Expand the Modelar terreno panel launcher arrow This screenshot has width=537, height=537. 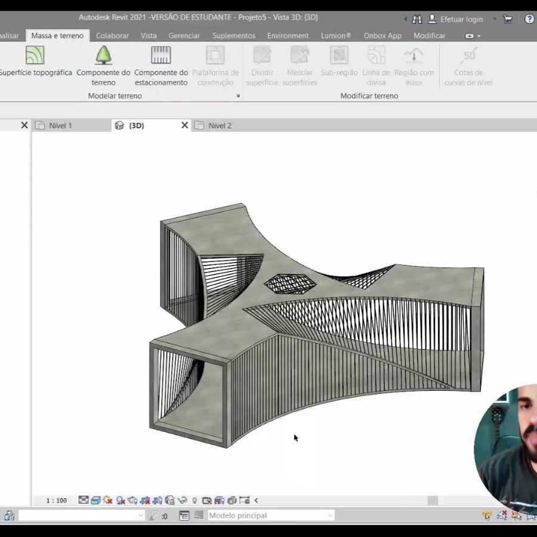(x=238, y=96)
